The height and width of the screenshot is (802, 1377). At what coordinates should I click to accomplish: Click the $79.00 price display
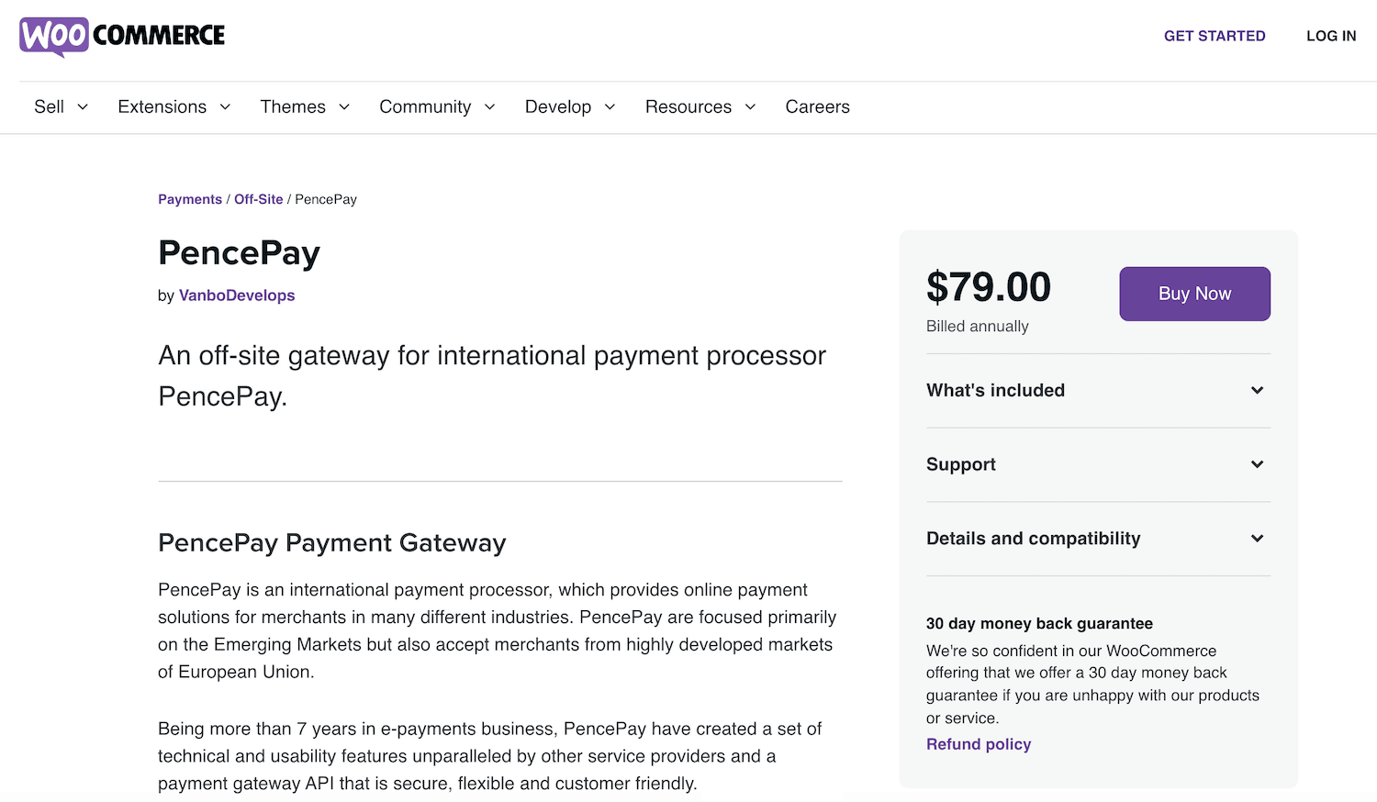[989, 287]
